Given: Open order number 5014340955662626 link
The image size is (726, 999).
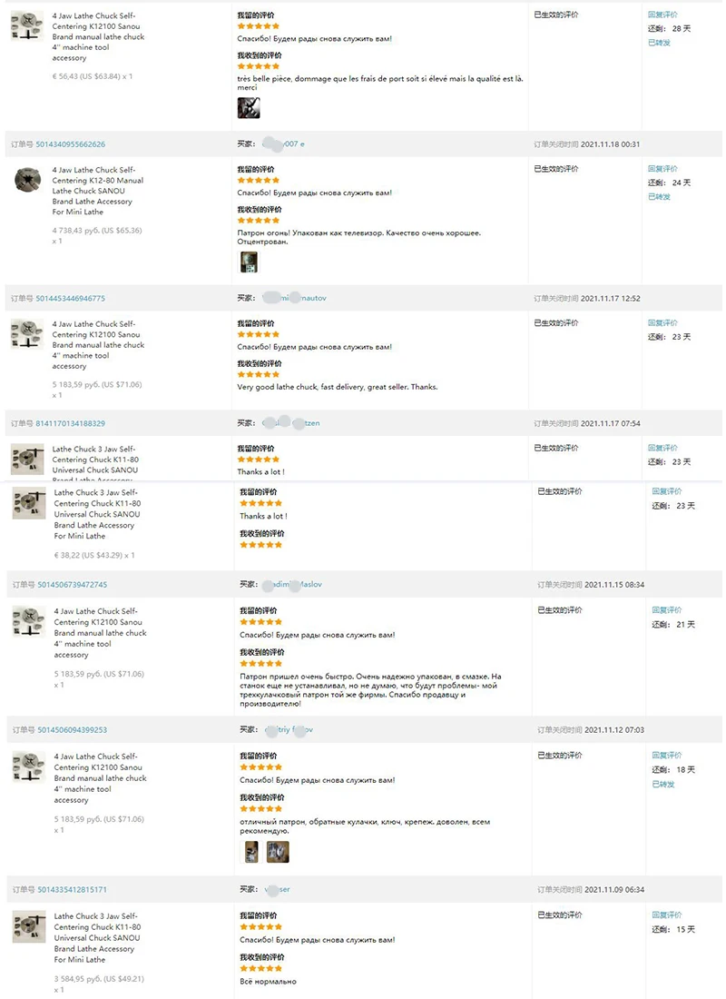Looking at the screenshot, I should pyautogui.click(x=70, y=144).
